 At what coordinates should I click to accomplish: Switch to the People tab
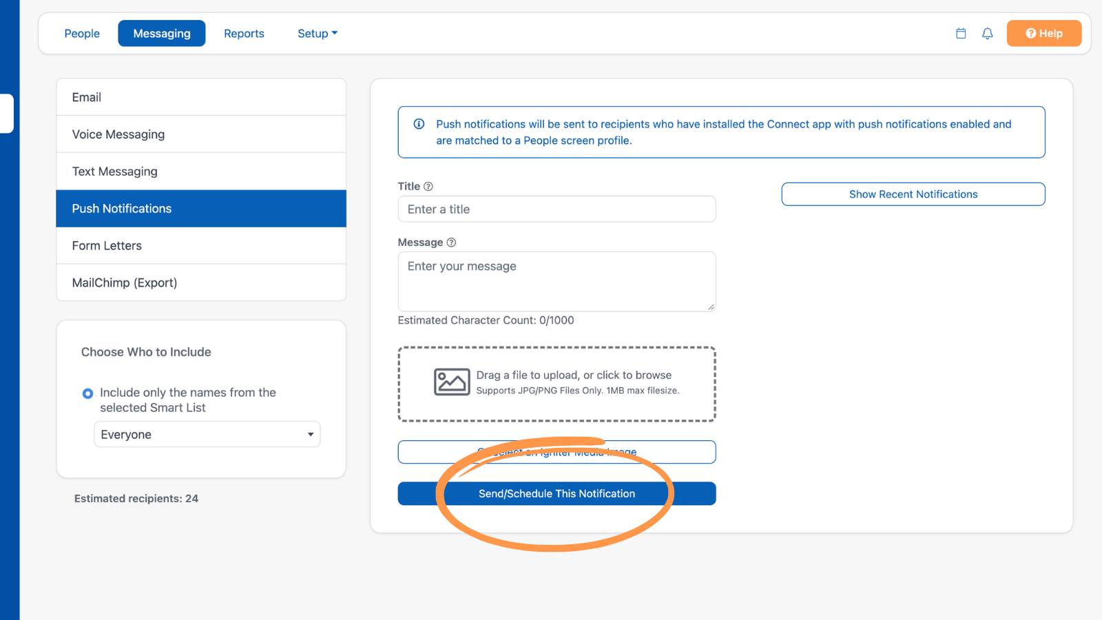pyautogui.click(x=82, y=33)
